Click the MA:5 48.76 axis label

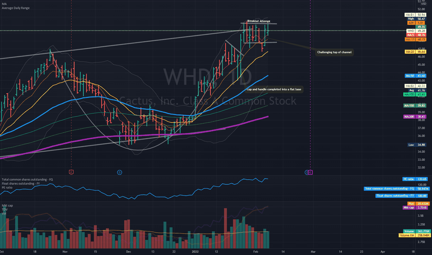point(416,35)
